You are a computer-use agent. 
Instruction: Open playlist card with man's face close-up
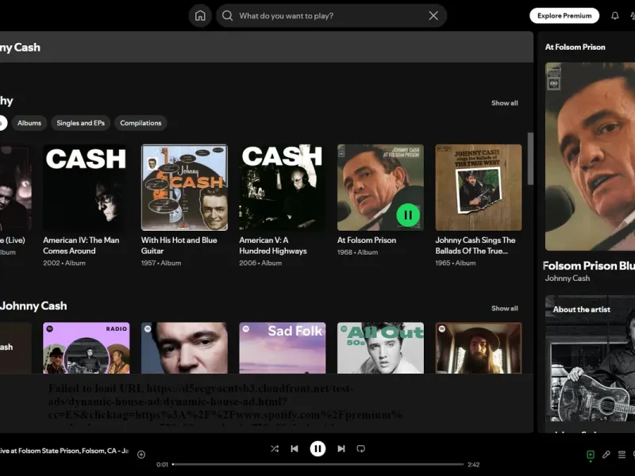[184, 347]
